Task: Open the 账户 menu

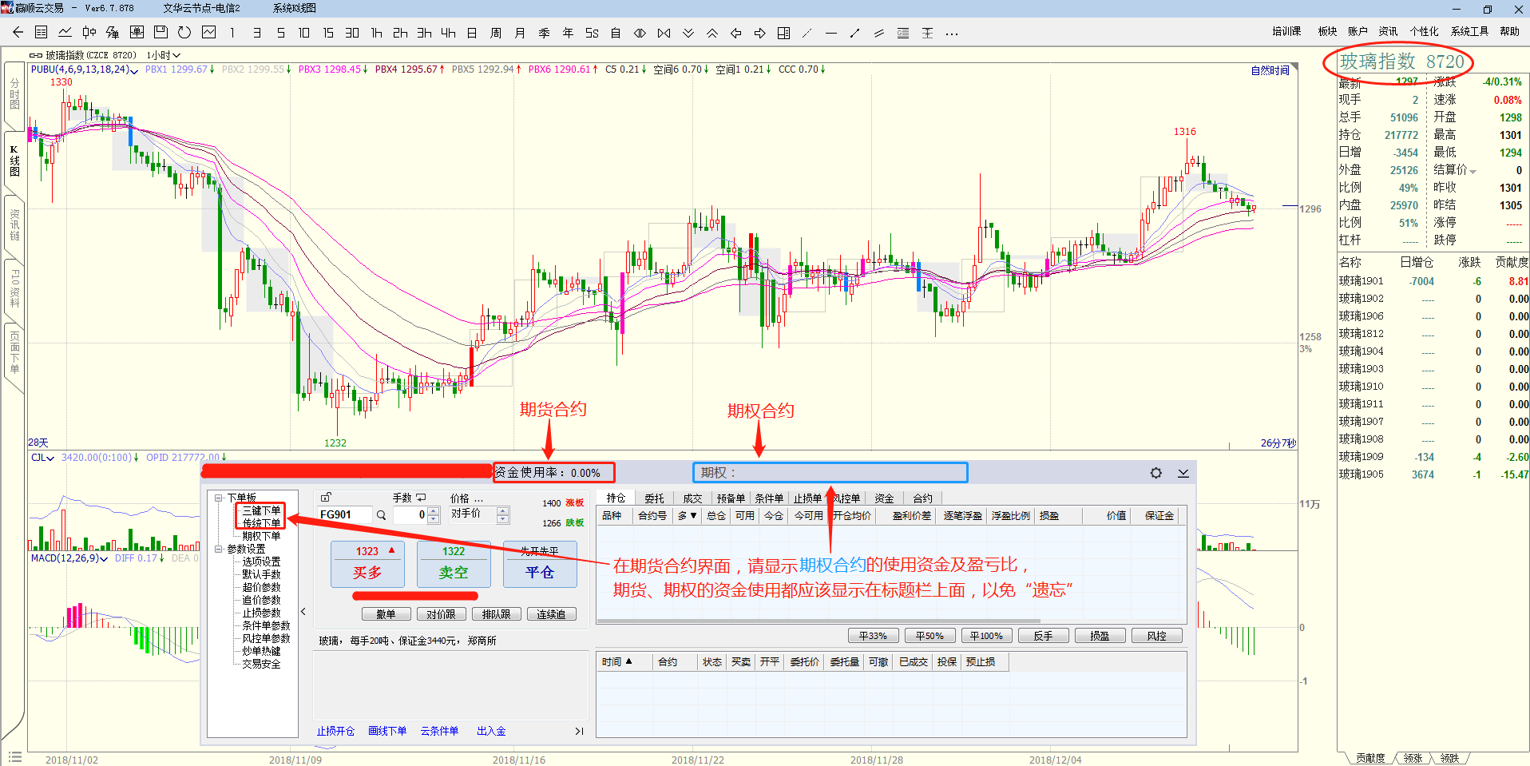Action: 1357,31
